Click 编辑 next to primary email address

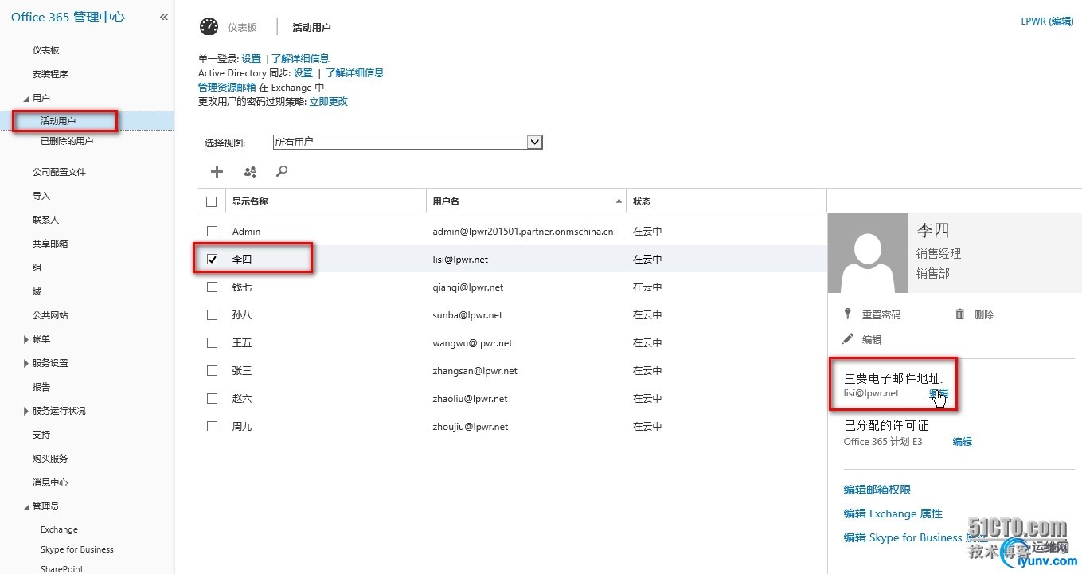click(x=939, y=393)
